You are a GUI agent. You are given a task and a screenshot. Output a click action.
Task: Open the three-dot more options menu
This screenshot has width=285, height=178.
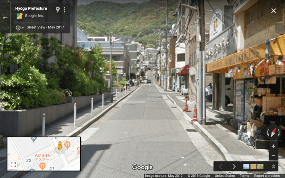65,10
